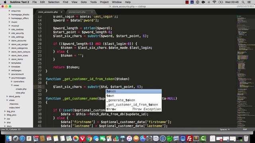The image size is (255, 143).
Task: Open System Preferences gear in dock
Action: pos(149,139)
